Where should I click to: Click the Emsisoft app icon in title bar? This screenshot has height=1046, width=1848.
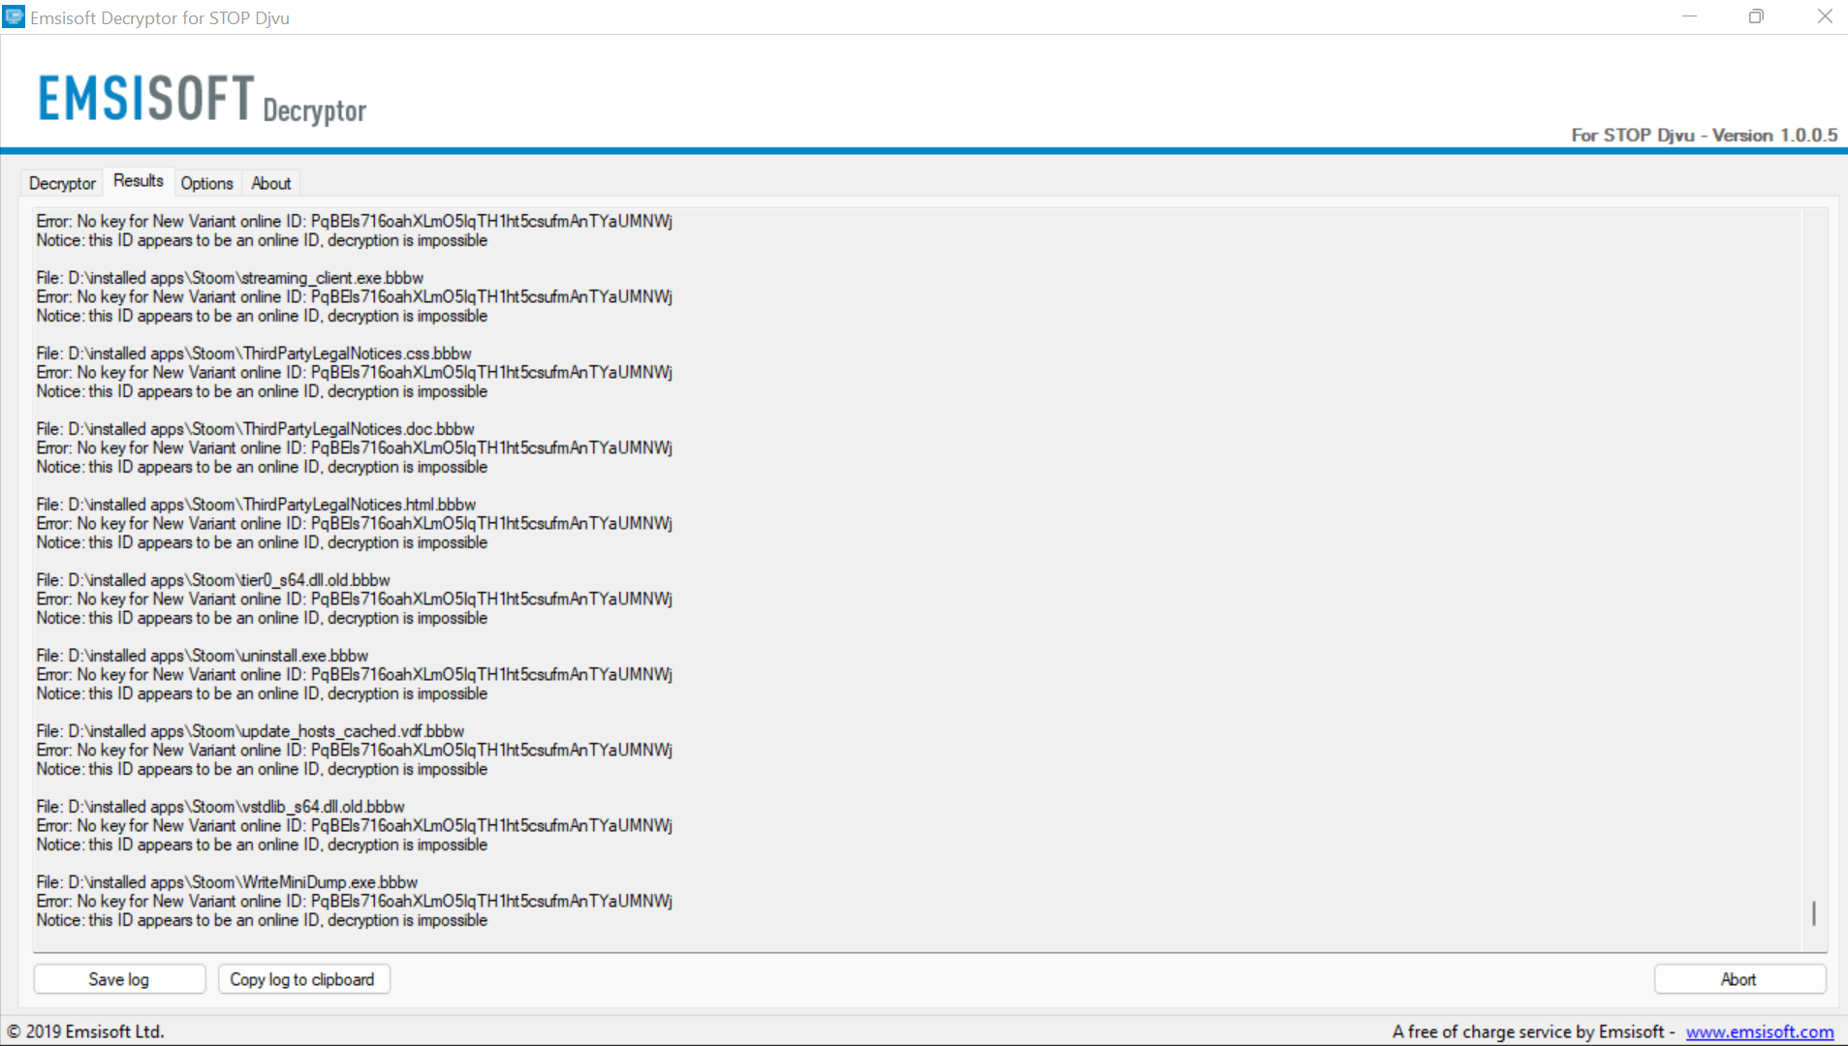[x=14, y=16]
